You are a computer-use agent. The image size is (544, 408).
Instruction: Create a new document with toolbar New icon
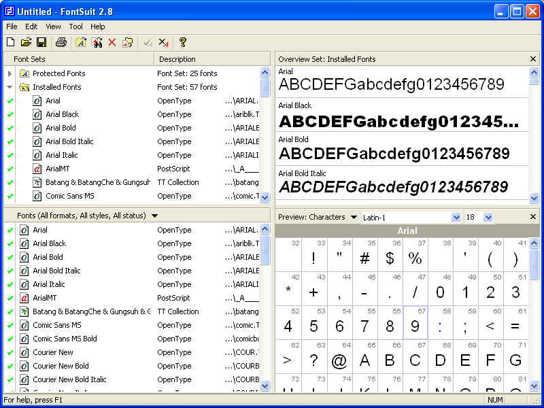pyautogui.click(x=11, y=42)
